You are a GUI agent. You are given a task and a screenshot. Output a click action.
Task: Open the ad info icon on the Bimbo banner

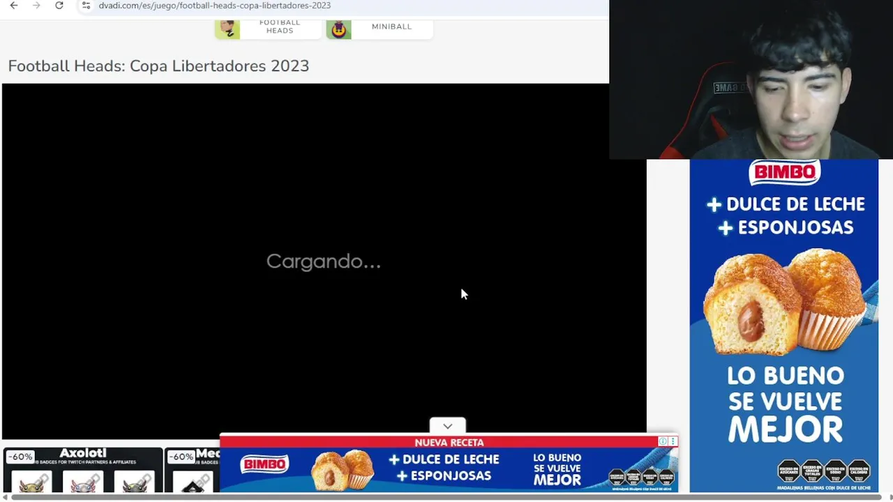(x=663, y=441)
